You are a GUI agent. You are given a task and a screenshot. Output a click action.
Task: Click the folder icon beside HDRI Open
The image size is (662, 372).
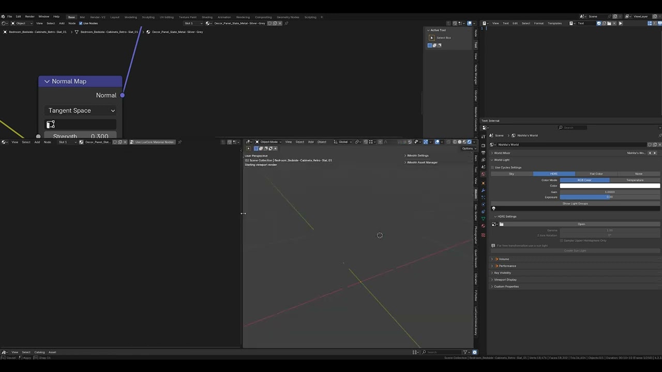click(501, 224)
